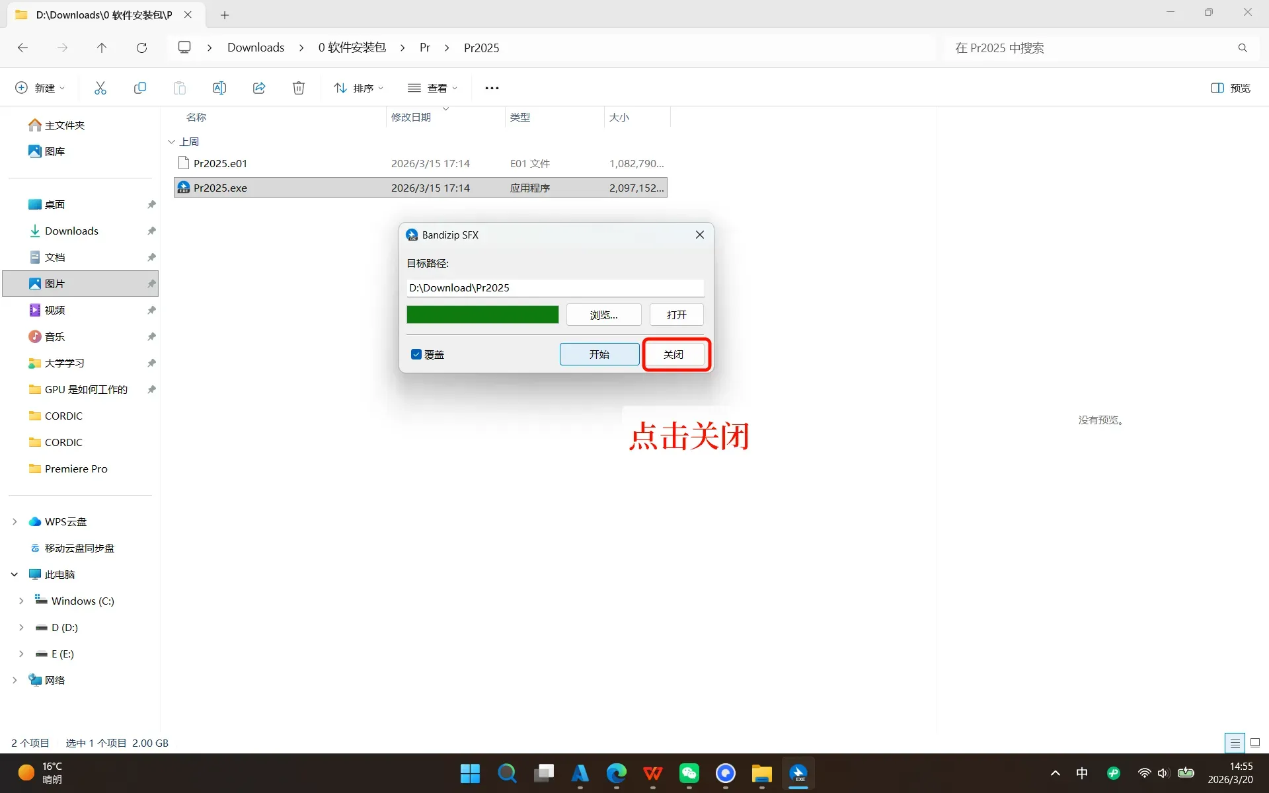Switch to details view icon in status bar

click(x=1234, y=743)
